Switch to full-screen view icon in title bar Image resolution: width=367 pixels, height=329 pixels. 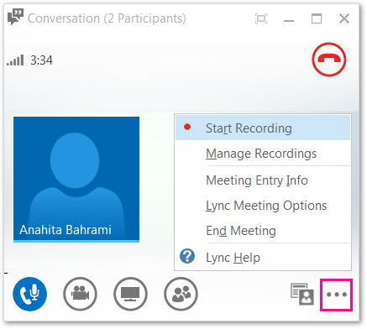click(x=261, y=18)
